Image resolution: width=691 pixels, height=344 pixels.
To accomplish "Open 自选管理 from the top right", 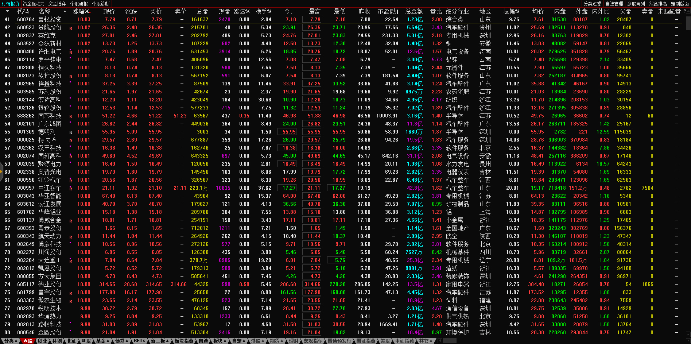I will click(614, 4).
